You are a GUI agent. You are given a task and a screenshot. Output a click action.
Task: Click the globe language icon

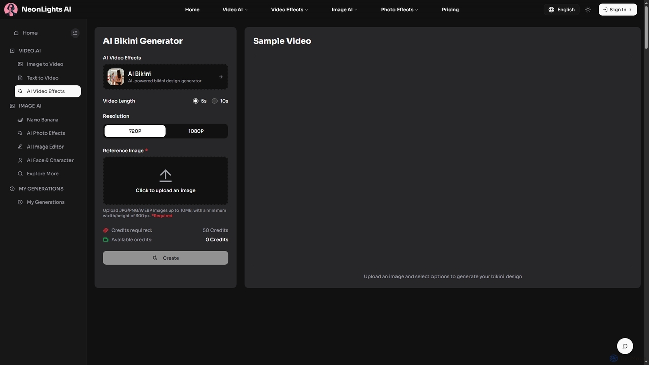551,9
